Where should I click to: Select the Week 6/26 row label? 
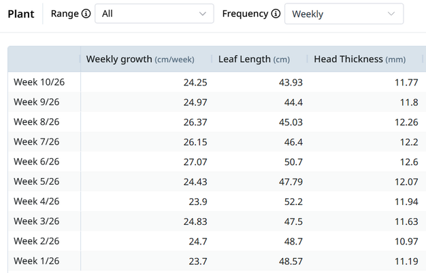[x=37, y=162]
